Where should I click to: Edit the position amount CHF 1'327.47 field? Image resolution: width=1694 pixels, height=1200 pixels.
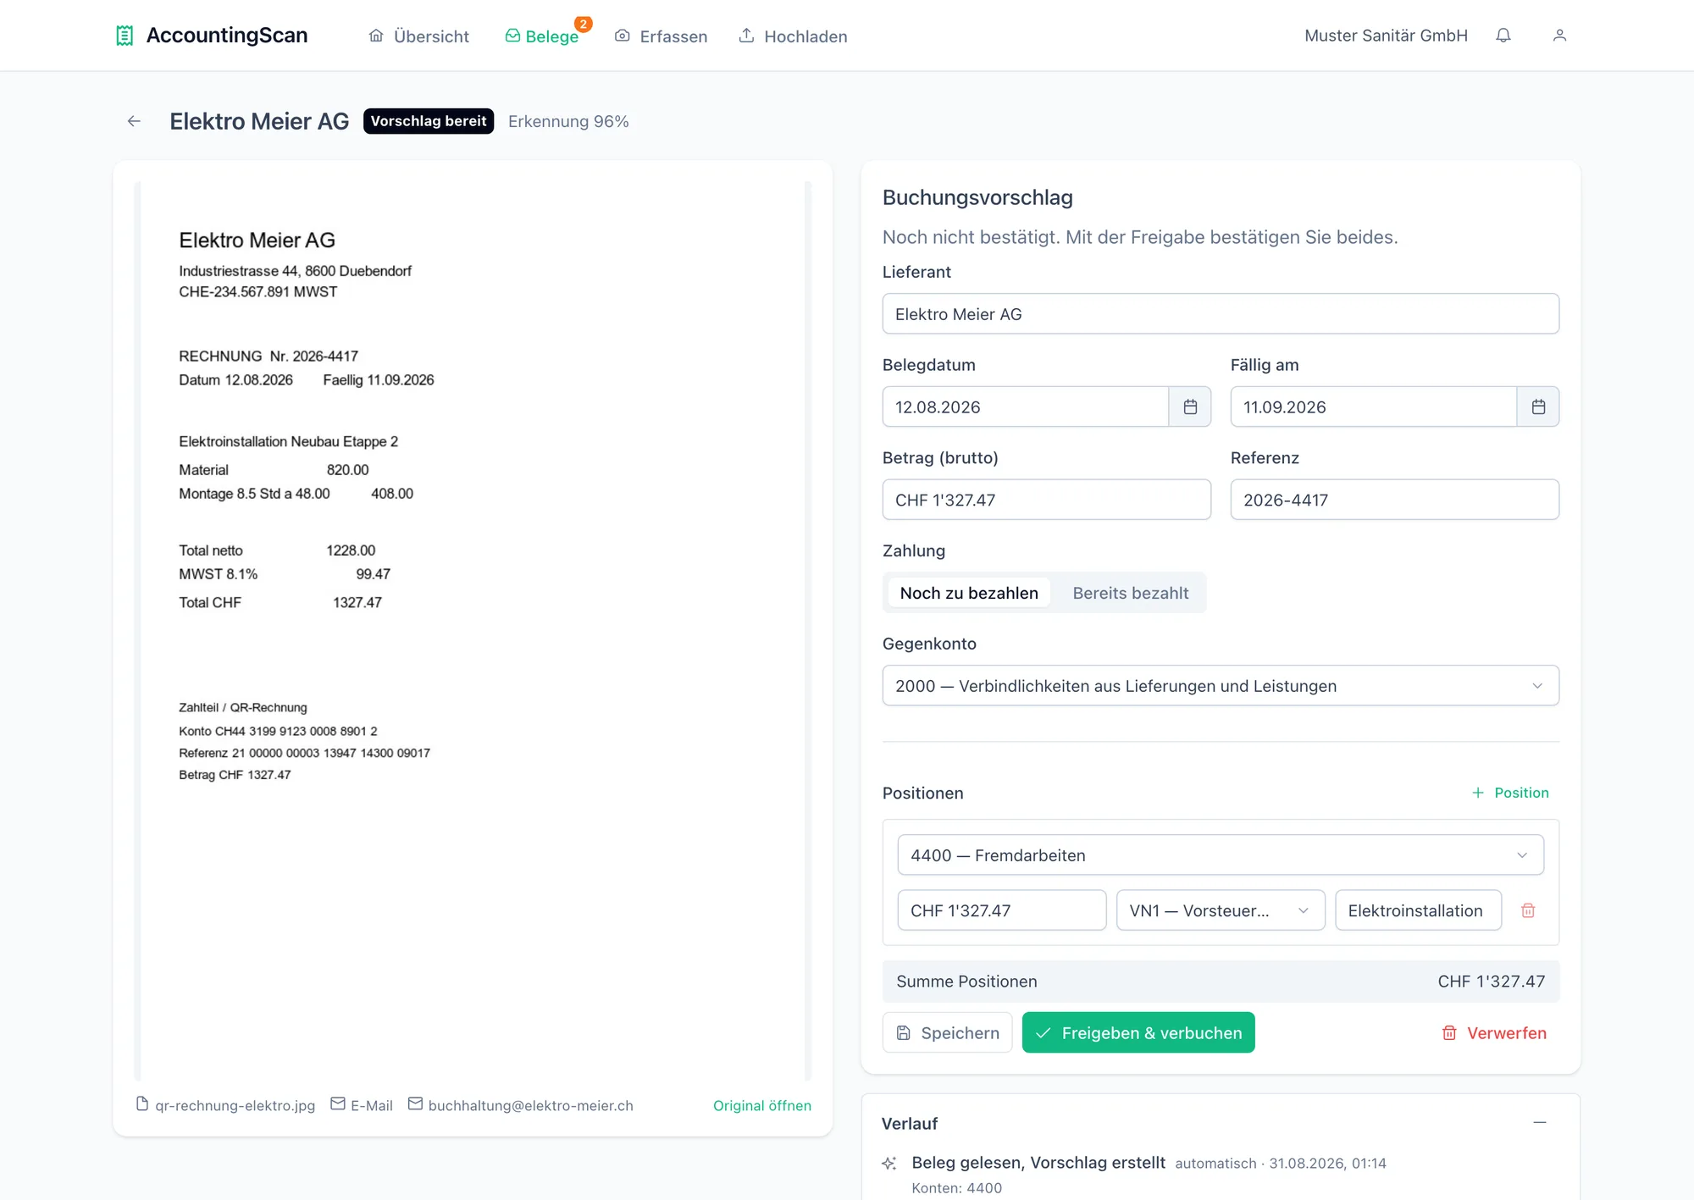[1002, 910]
